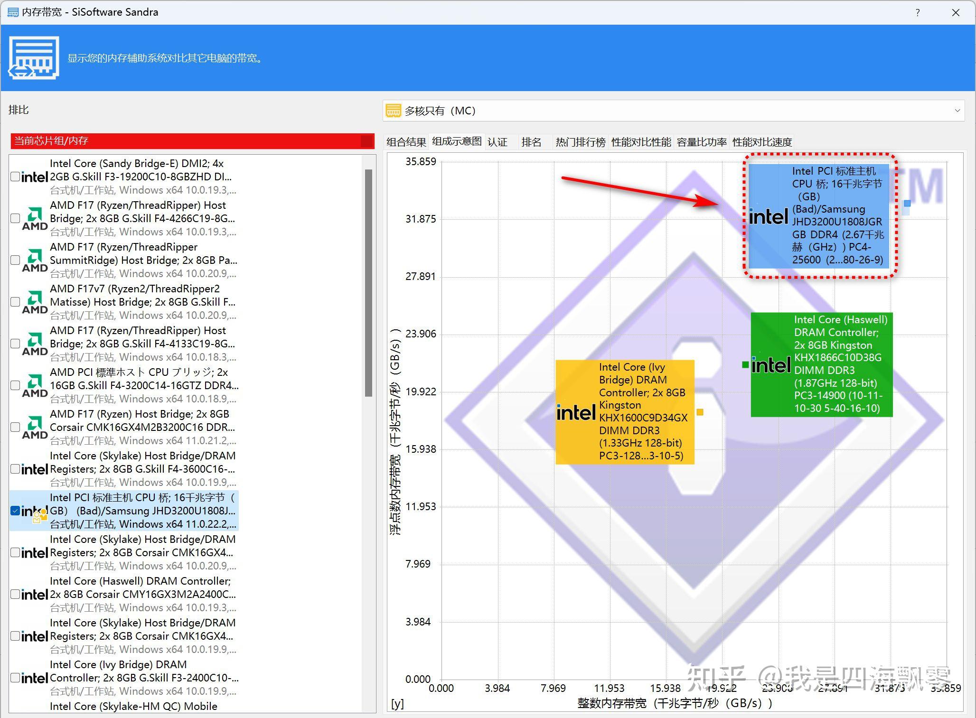Screen dimensions: 976x718
Task: Select the 性能对比性能 tab
Action: (641, 142)
